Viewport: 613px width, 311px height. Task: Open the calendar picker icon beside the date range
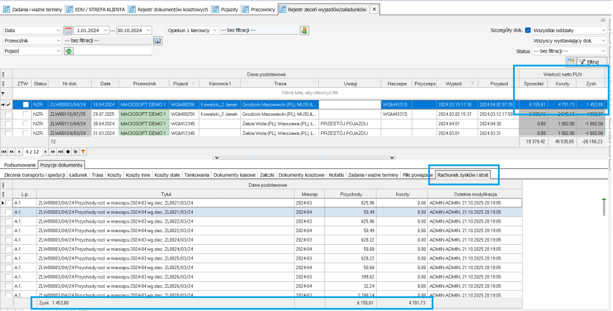pyautogui.click(x=68, y=30)
